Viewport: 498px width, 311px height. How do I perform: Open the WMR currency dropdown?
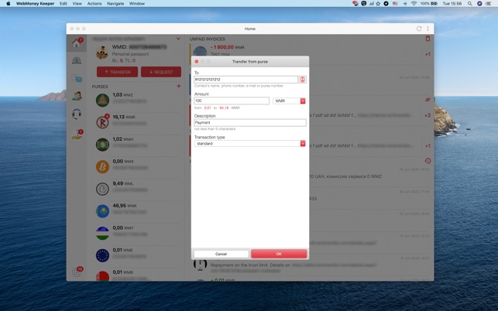289,101
